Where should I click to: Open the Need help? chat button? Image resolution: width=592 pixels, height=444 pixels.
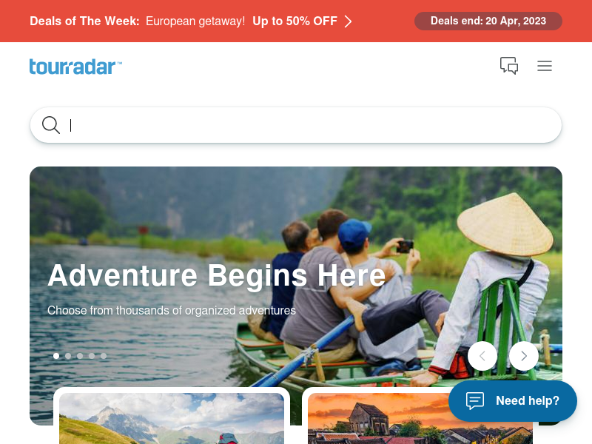513,400
